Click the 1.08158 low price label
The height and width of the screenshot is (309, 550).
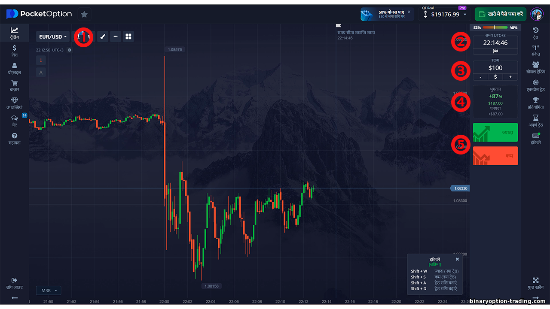click(x=211, y=286)
